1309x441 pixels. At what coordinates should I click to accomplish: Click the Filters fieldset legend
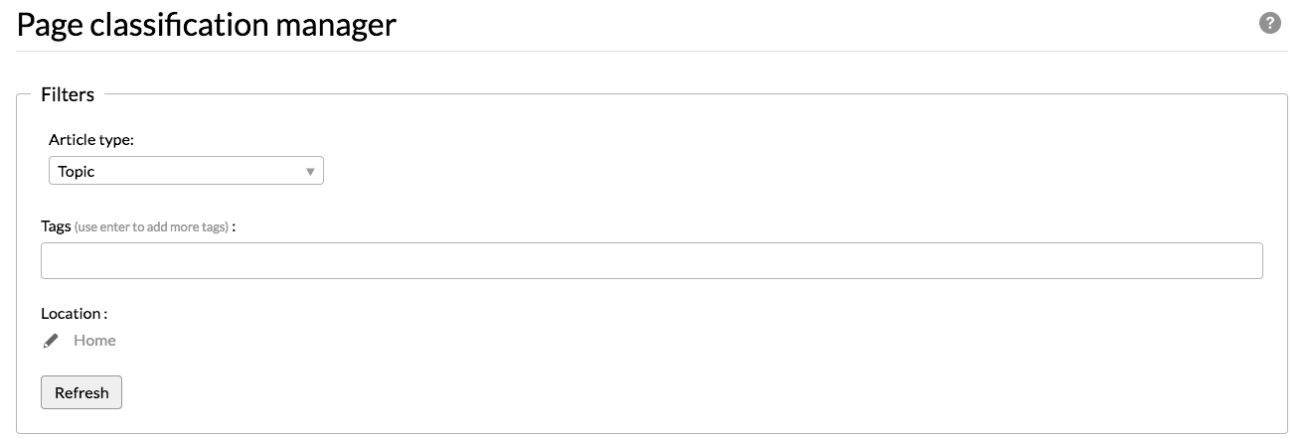68,94
